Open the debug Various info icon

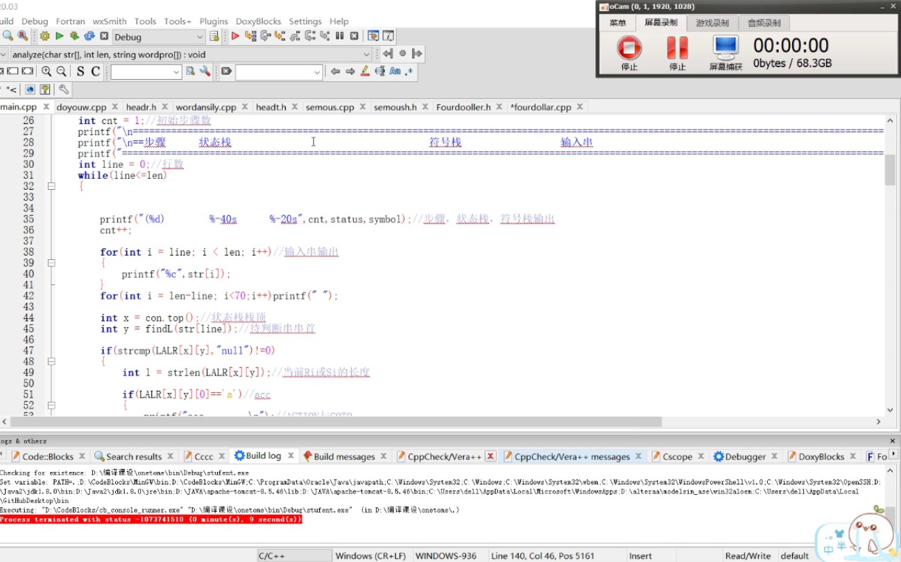[388, 36]
